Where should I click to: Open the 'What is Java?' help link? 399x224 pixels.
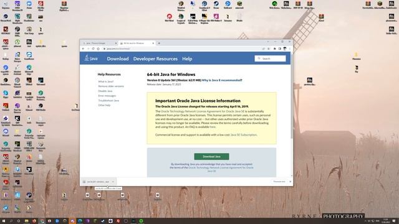[x=106, y=82]
